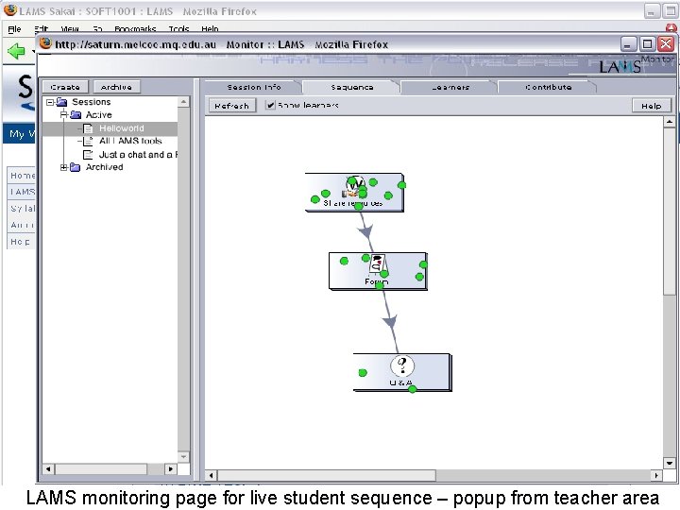Click canvas horizontal scroll right arrow
The width and height of the screenshot is (680, 510).
click(x=657, y=475)
